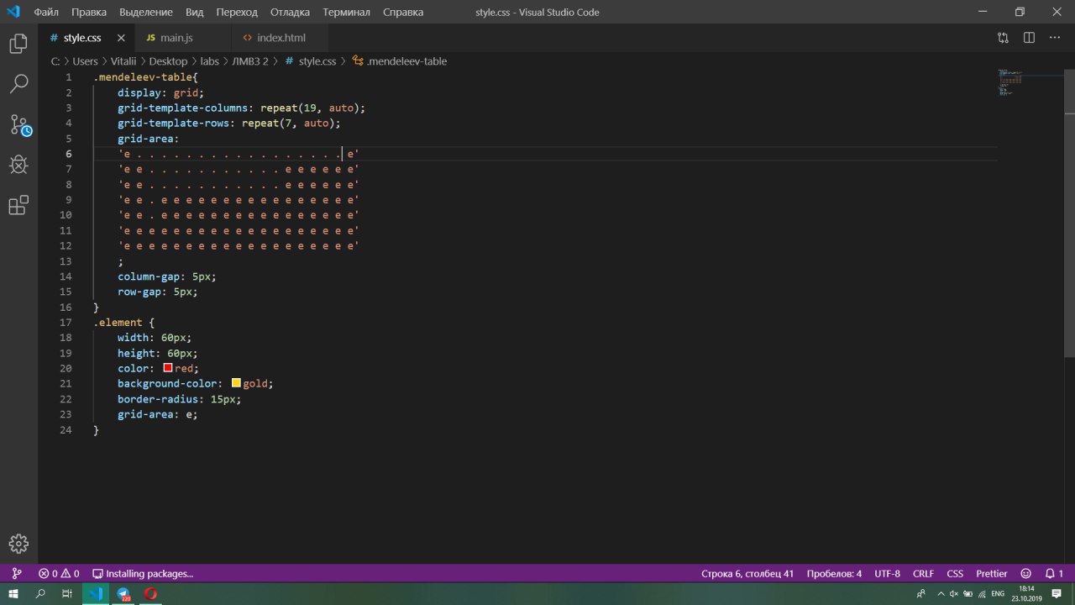Open the Терминал menu

pyautogui.click(x=345, y=13)
